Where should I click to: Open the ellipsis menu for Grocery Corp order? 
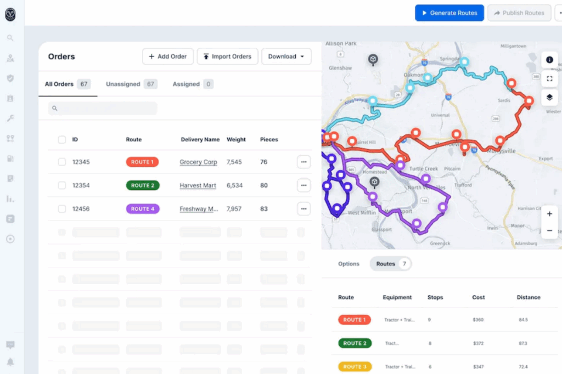pyautogui.click(x=304, y=162)
